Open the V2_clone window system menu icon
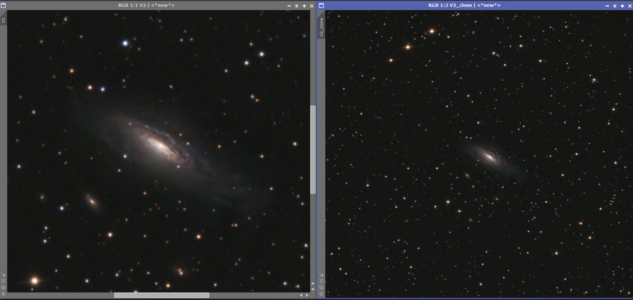 click(321, 5)
